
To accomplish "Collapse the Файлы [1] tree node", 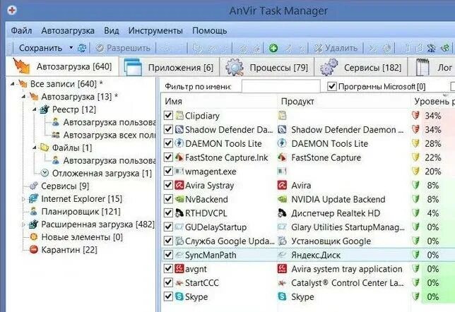I will point(35,148).
